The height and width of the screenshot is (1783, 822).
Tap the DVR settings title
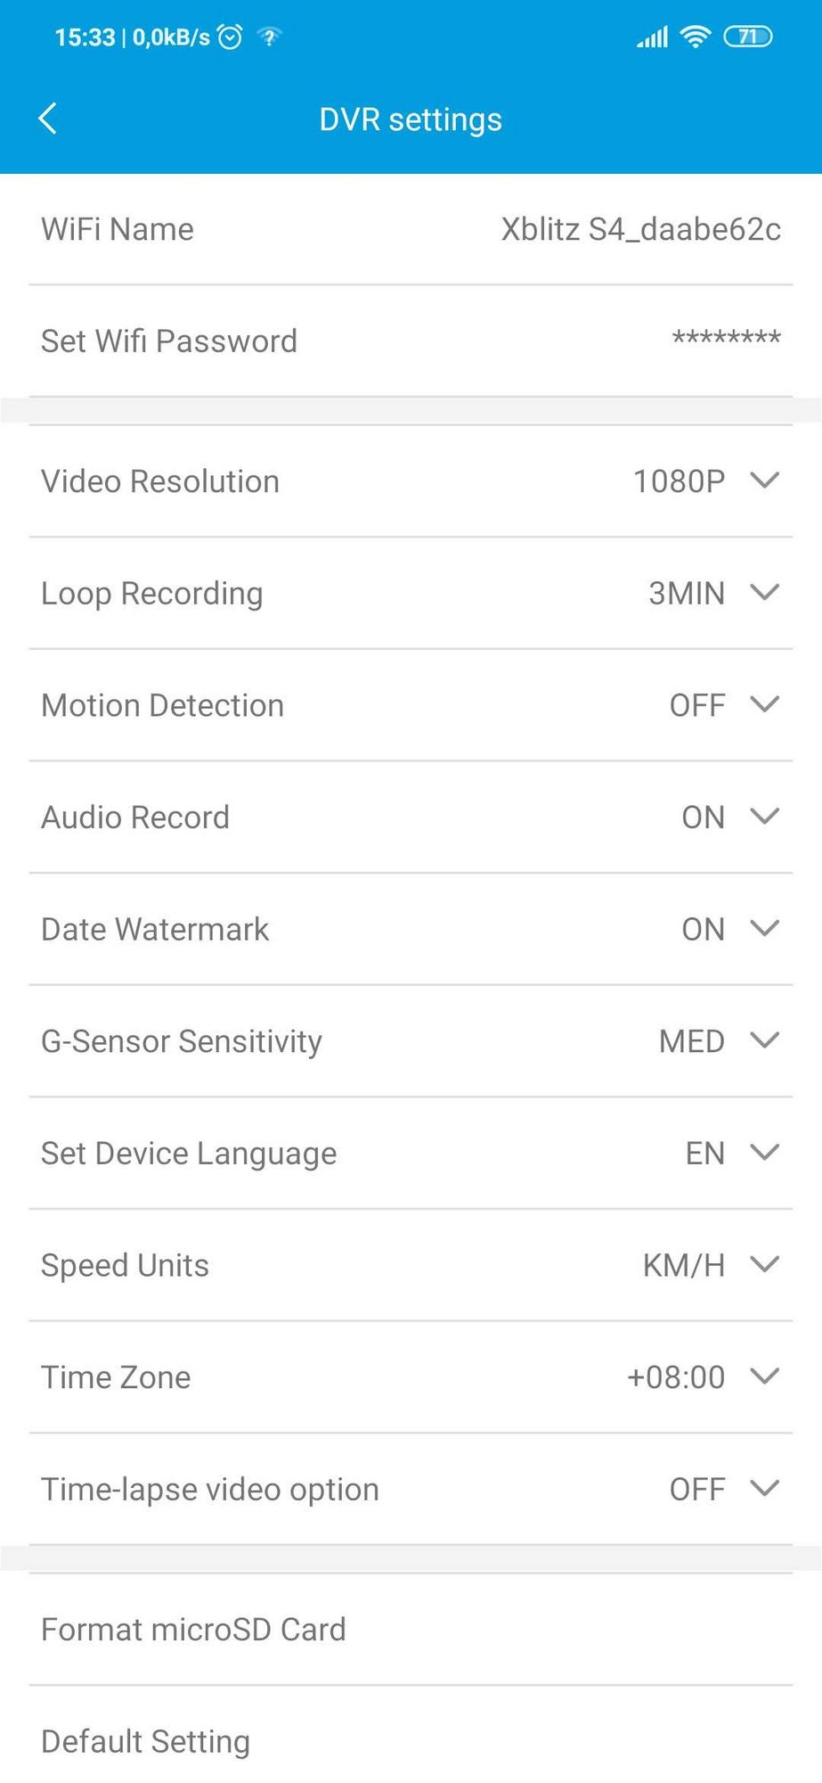[x=411, y=119]
